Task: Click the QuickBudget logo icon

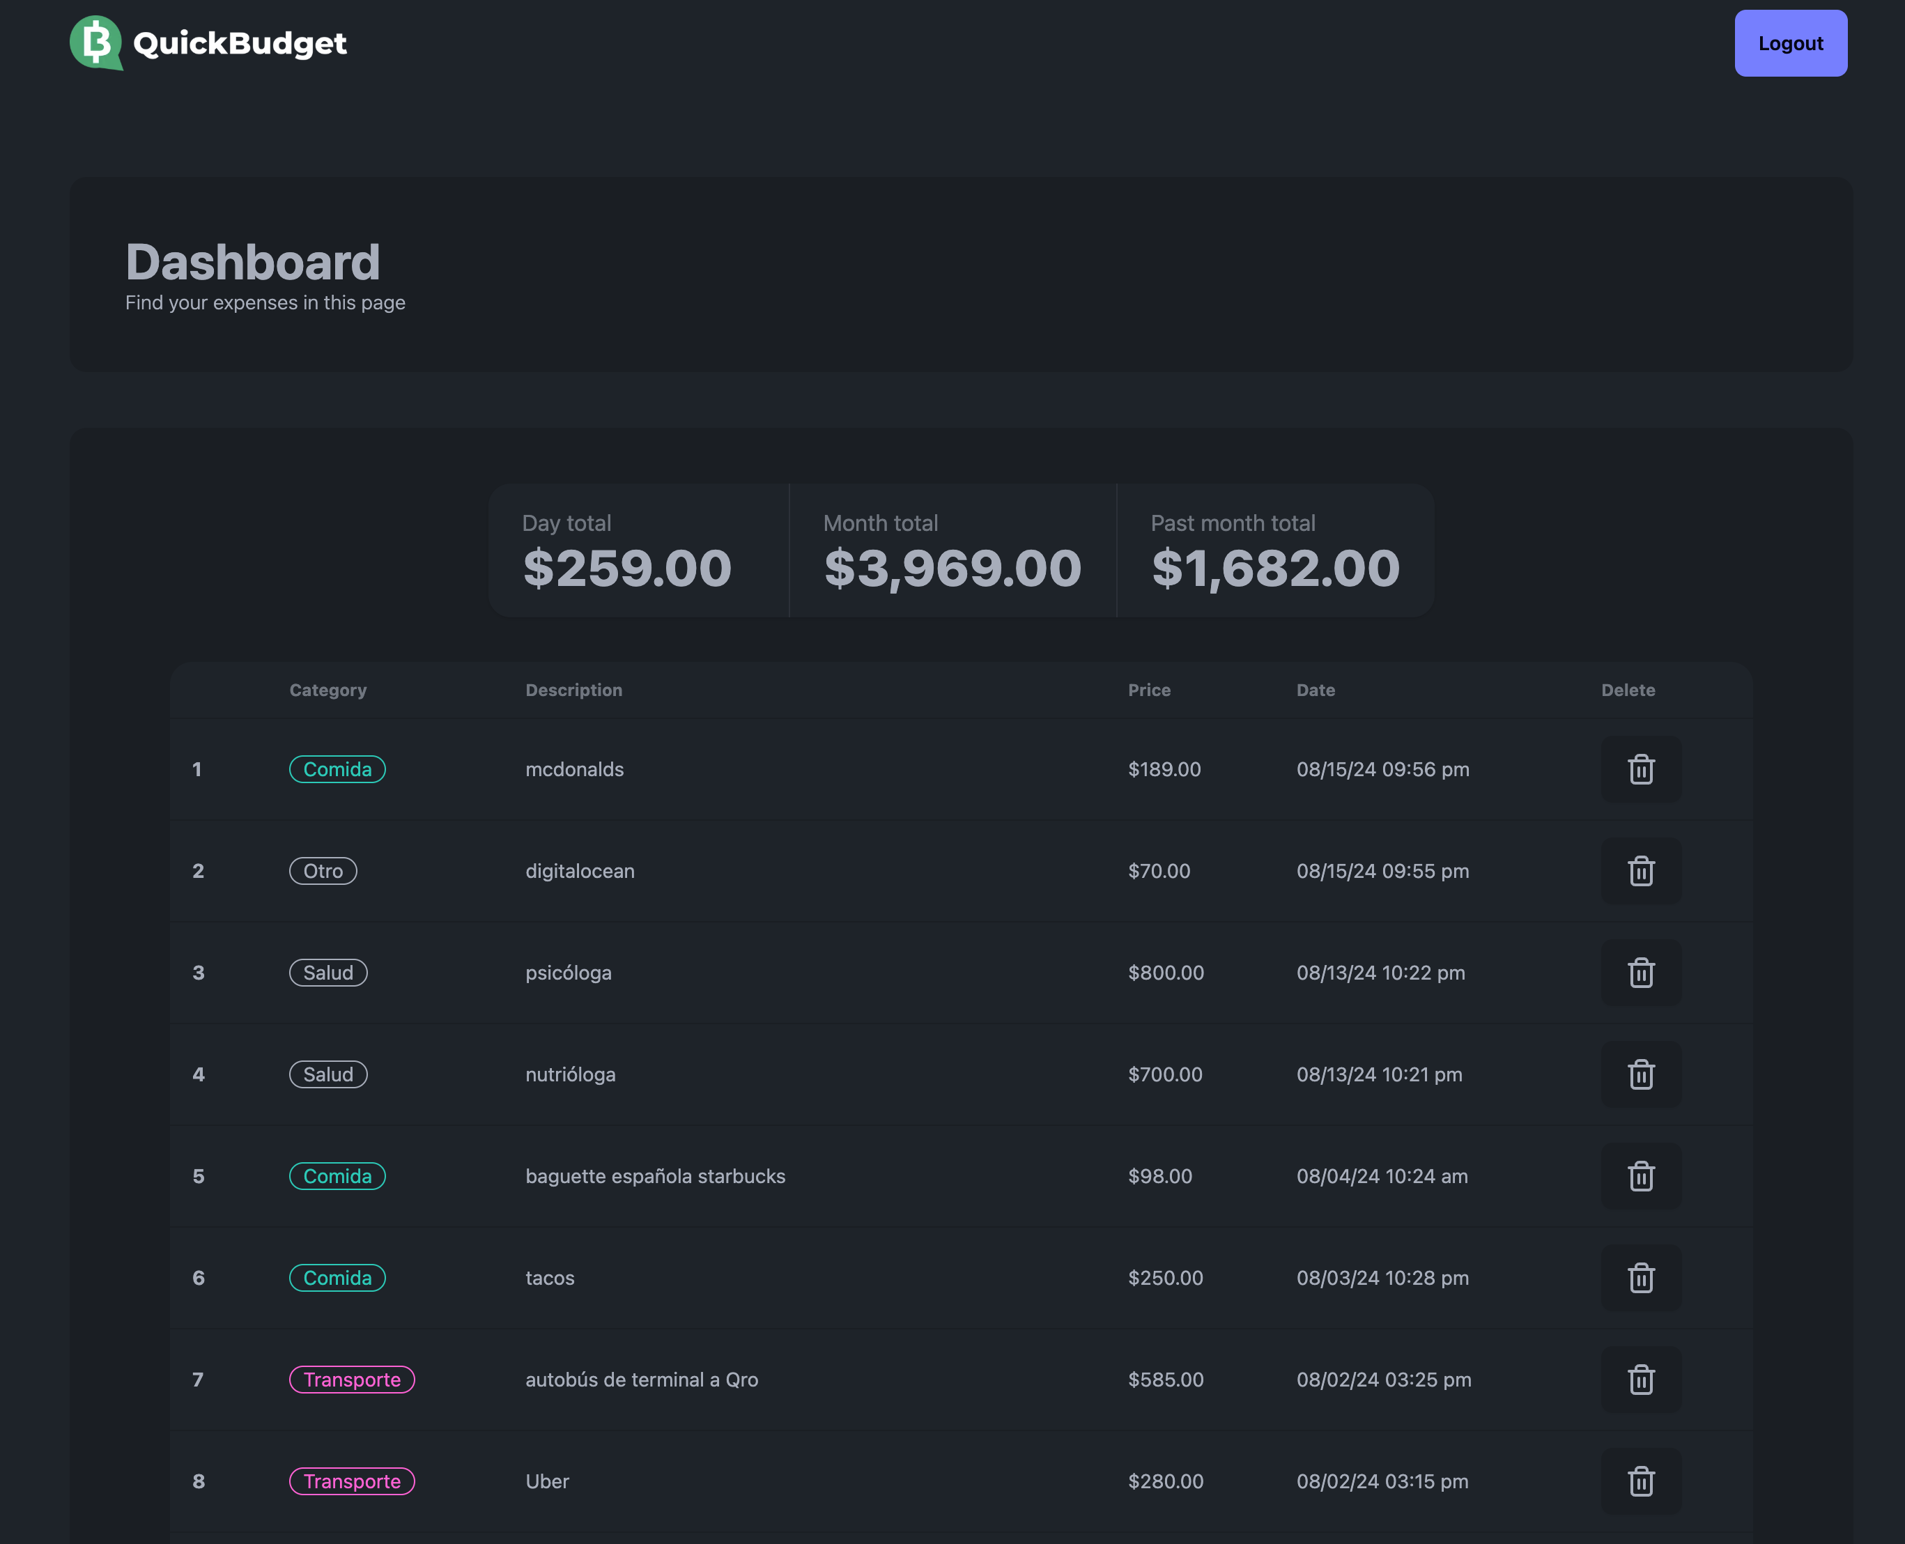Action: point(95,43)
